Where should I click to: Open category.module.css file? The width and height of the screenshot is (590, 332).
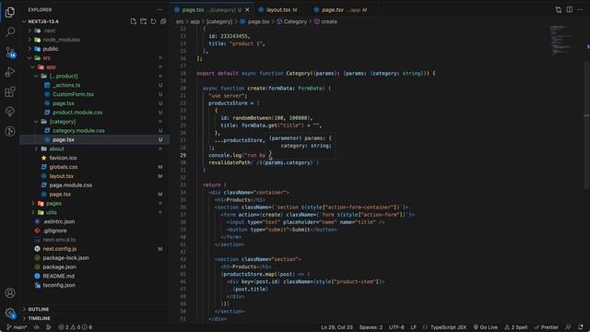pos(78,131)
